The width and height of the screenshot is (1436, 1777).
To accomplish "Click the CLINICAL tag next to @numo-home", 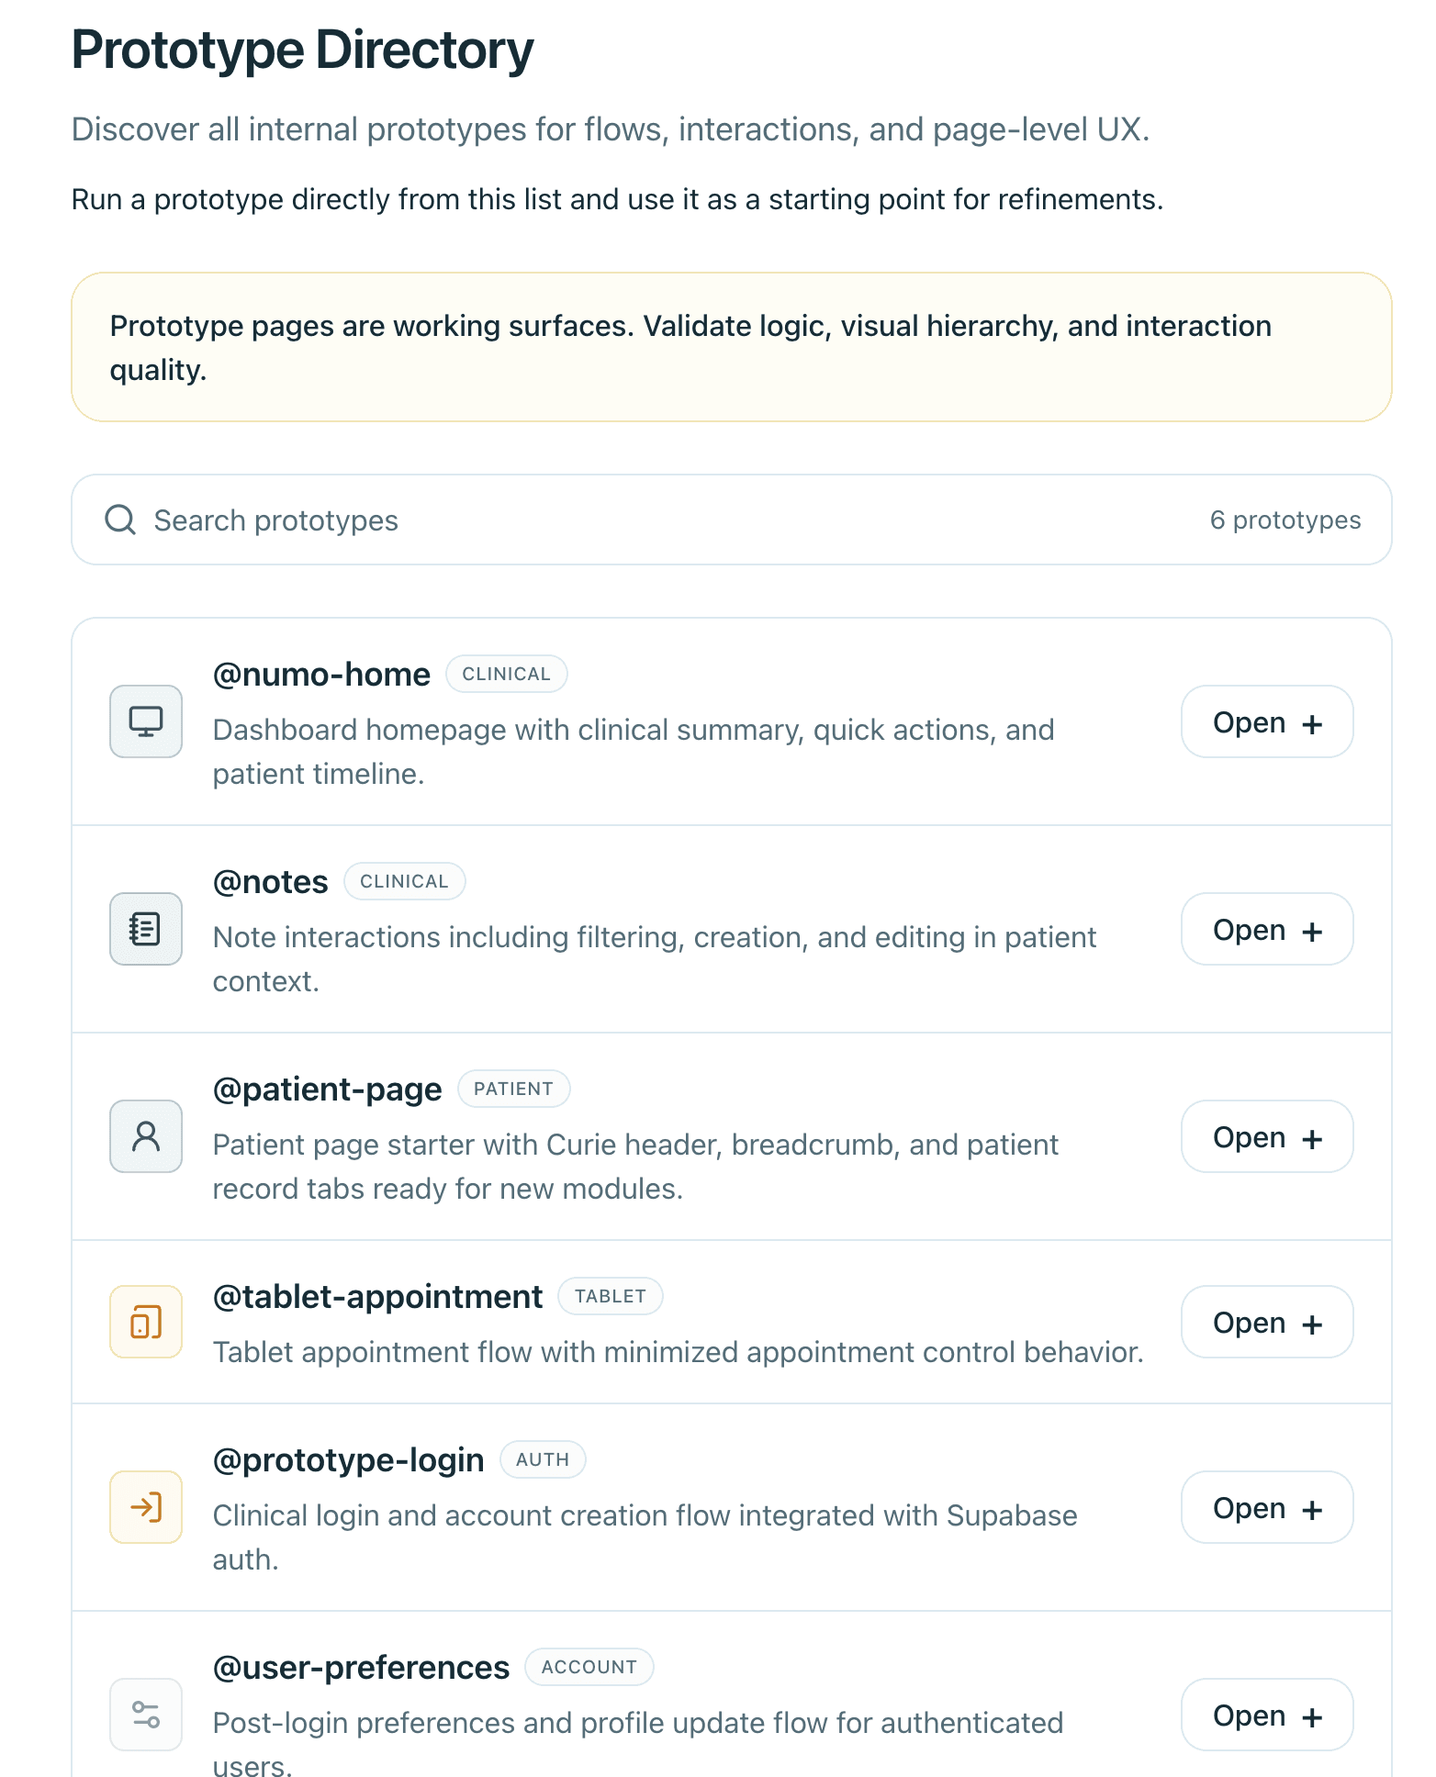I will coord(507,674).
